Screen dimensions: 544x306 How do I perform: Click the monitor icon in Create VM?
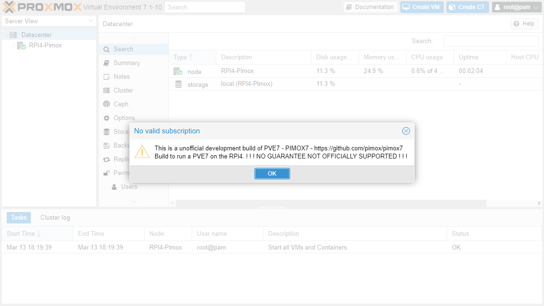coord(406,7)
